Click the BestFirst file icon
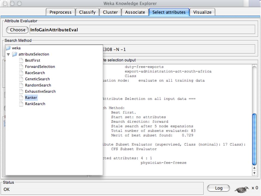 click(21, 60)
